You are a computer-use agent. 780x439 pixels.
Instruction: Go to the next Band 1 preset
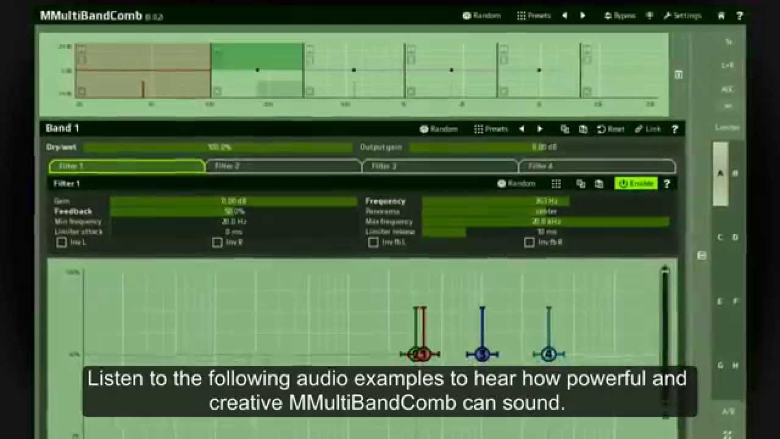coord(540,129)
